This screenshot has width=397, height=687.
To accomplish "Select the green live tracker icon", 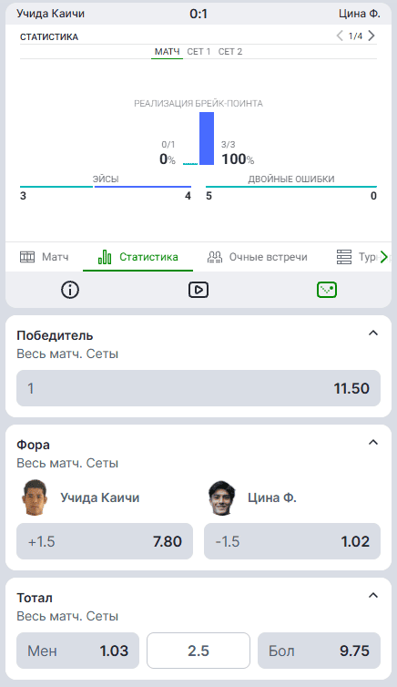I will point(327,290).
